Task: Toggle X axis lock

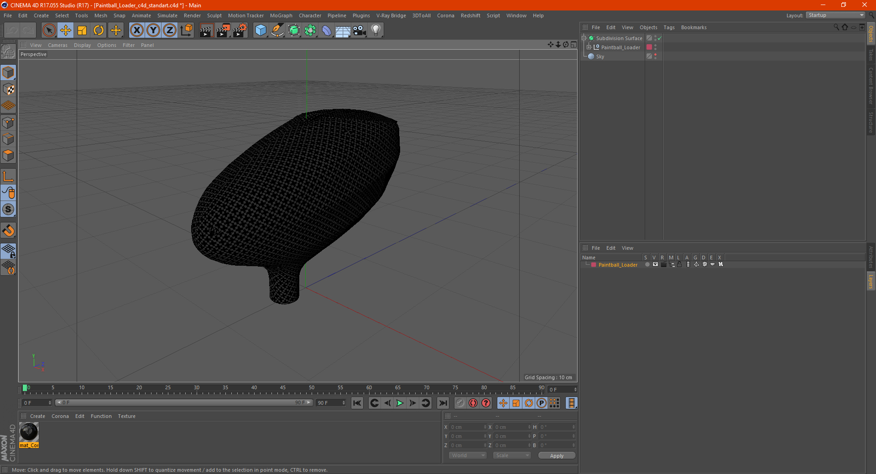Action: 136,31
